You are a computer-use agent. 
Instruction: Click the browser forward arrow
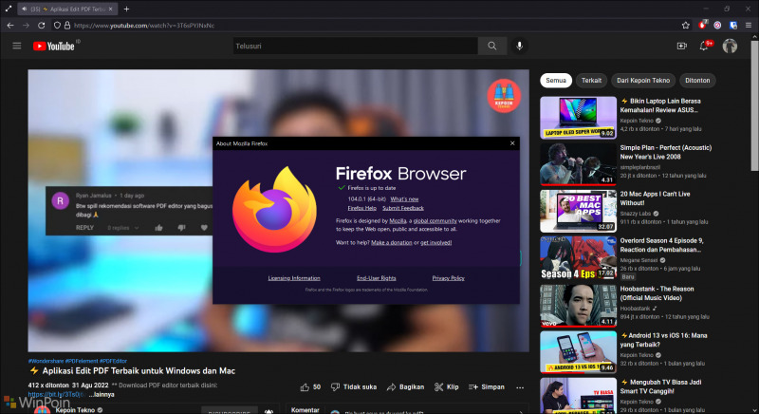[x=26, y=26]
